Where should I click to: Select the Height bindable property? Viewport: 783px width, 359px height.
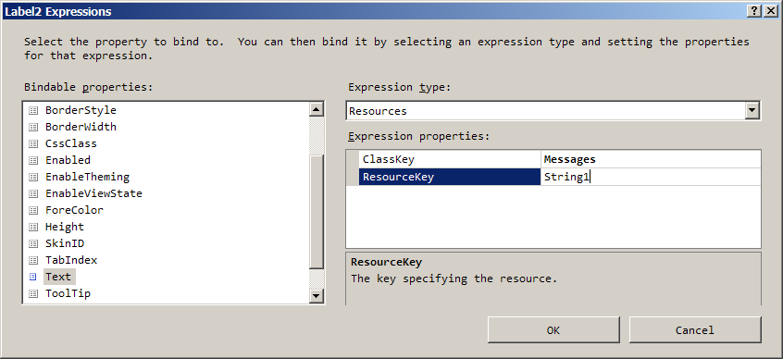[65, 227]
